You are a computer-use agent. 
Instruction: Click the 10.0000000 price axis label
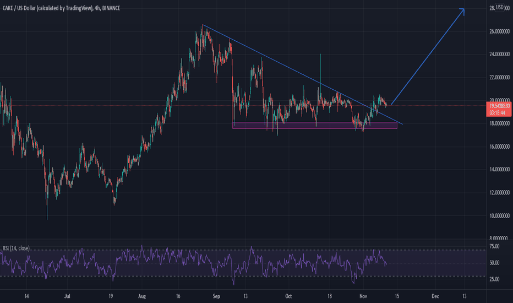pos(499,215)
